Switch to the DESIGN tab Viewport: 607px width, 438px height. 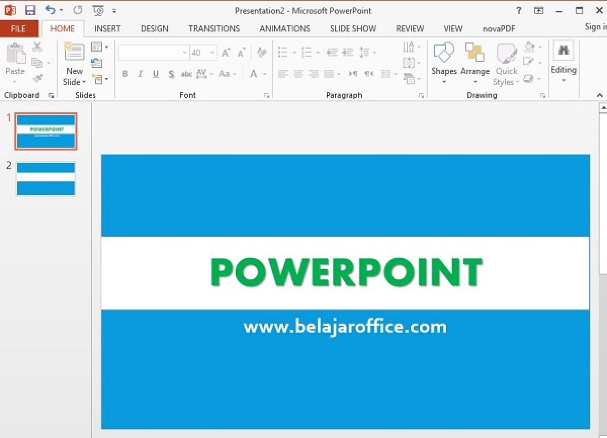tap(154, 29)
